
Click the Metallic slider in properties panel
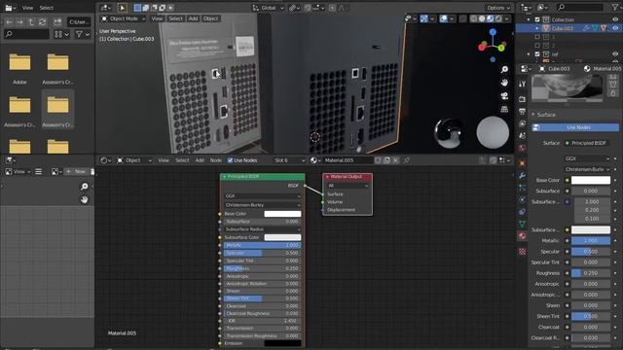(x=591, y=240)
